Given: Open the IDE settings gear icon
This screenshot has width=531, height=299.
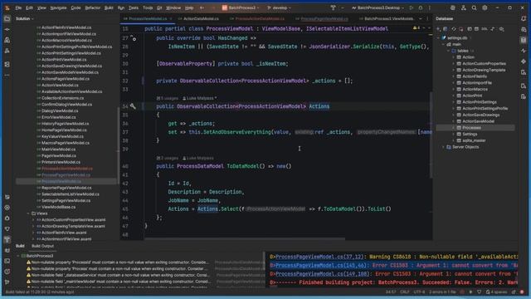Looking at the screenshot, I should point(485,7).
